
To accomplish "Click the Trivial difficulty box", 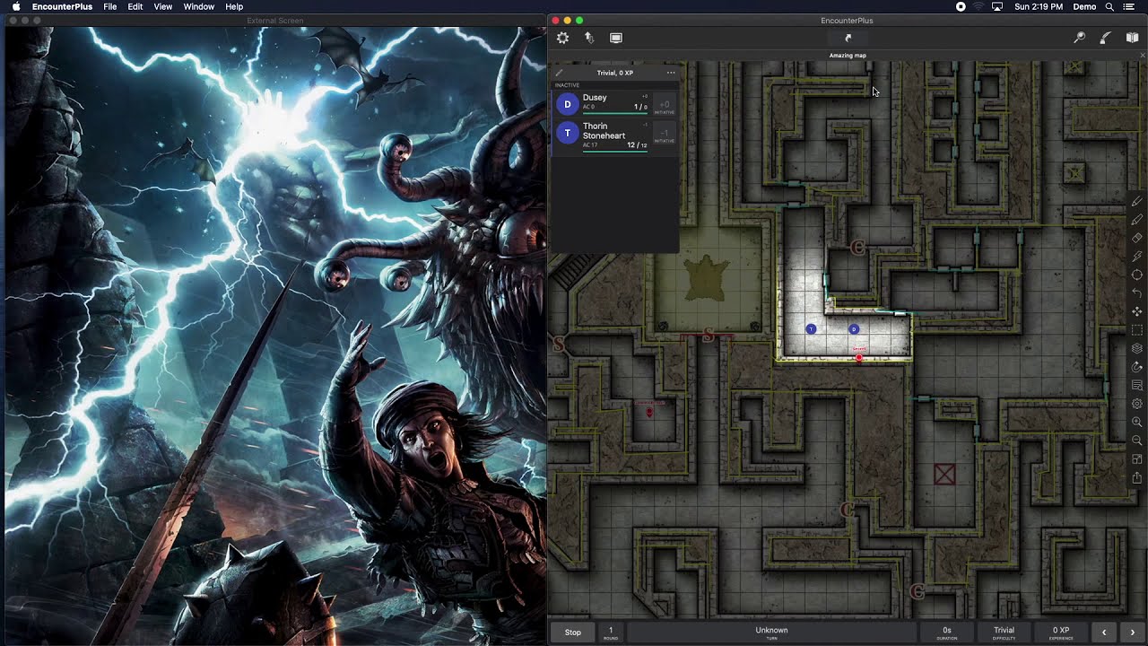I will click(1004, 633).
